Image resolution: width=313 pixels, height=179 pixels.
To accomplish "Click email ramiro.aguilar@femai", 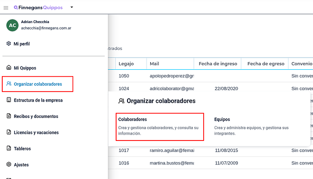I will point(172,150).
